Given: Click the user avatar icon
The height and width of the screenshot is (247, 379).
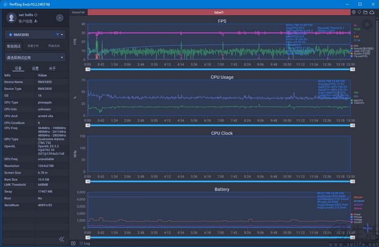Looking at the screenshot, I should pyautogui.click(x=11, y=18).
